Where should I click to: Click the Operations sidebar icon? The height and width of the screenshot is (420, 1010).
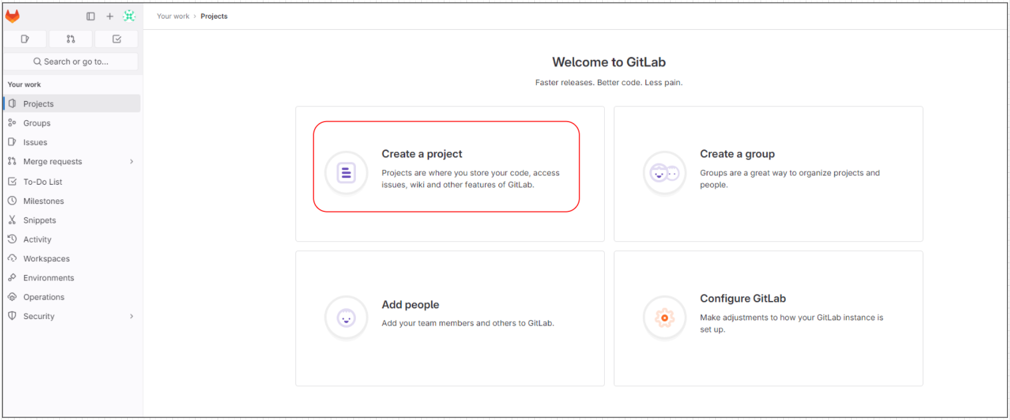(x=12, y=297)
